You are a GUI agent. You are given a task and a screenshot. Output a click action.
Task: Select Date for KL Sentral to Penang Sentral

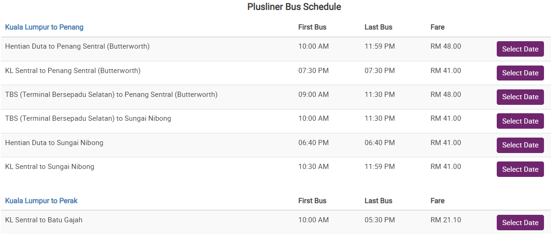pos(520,73)
